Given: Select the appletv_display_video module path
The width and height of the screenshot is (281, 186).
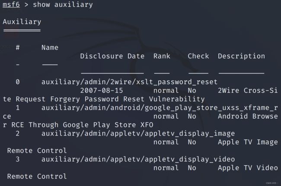Looking at the screenshot, I should coord(138,159).
